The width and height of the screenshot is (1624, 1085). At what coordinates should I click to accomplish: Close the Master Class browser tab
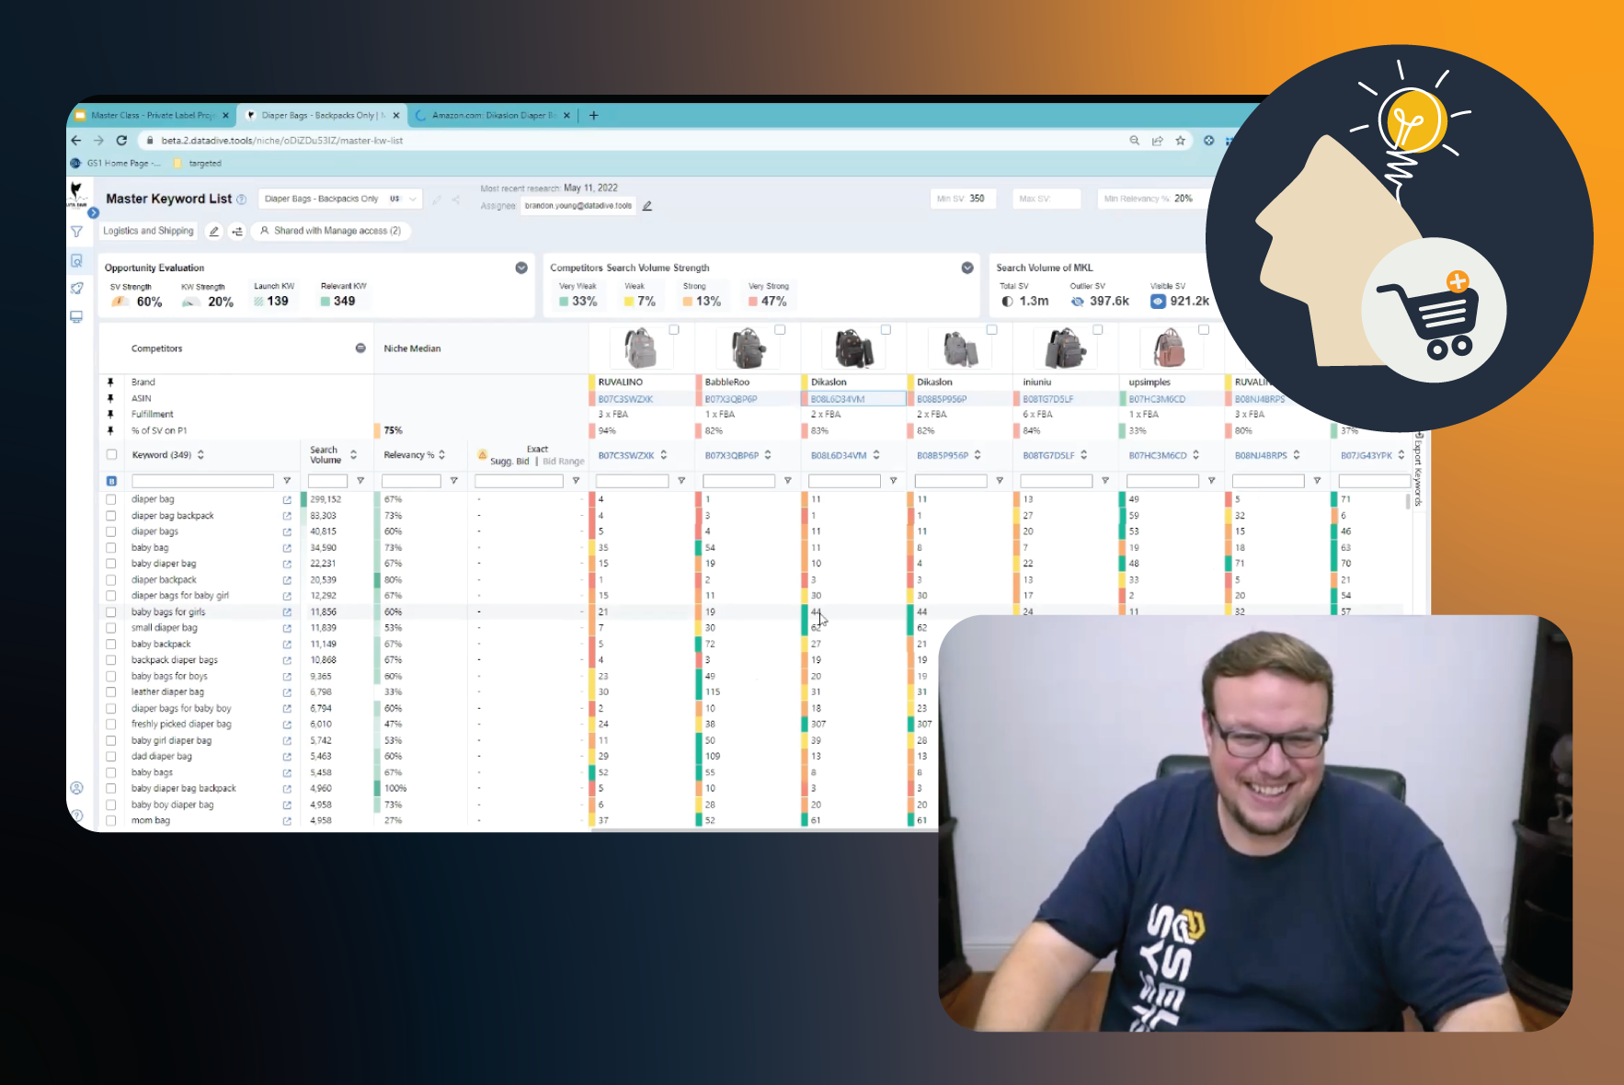[x=225, y=116]
